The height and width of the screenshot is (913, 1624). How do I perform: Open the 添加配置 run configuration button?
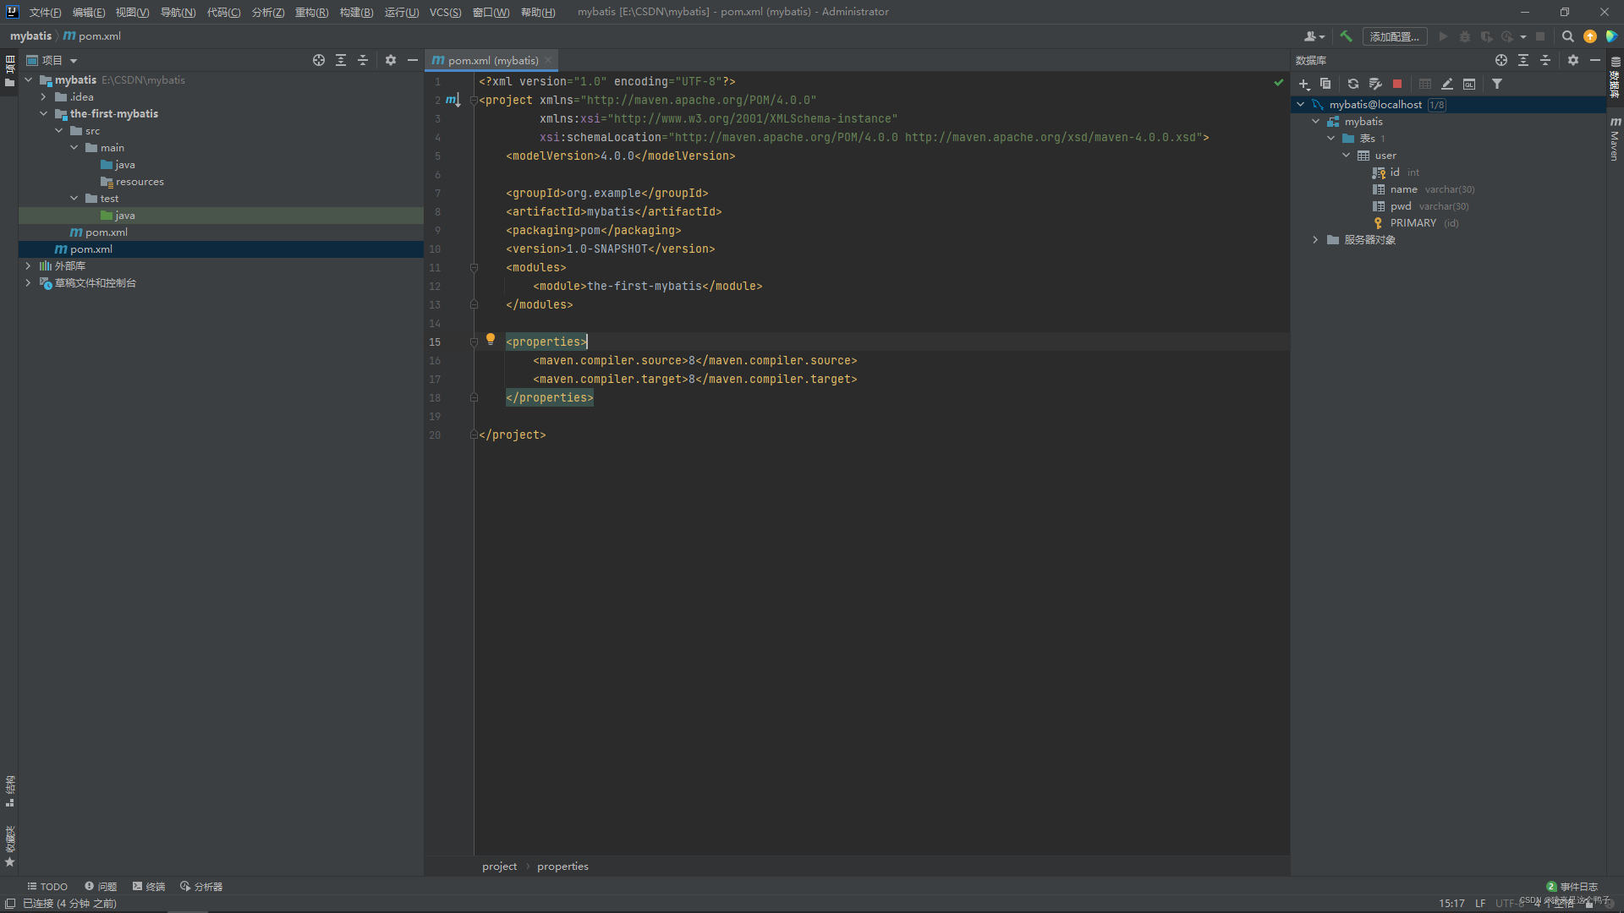click(1395, 36)
